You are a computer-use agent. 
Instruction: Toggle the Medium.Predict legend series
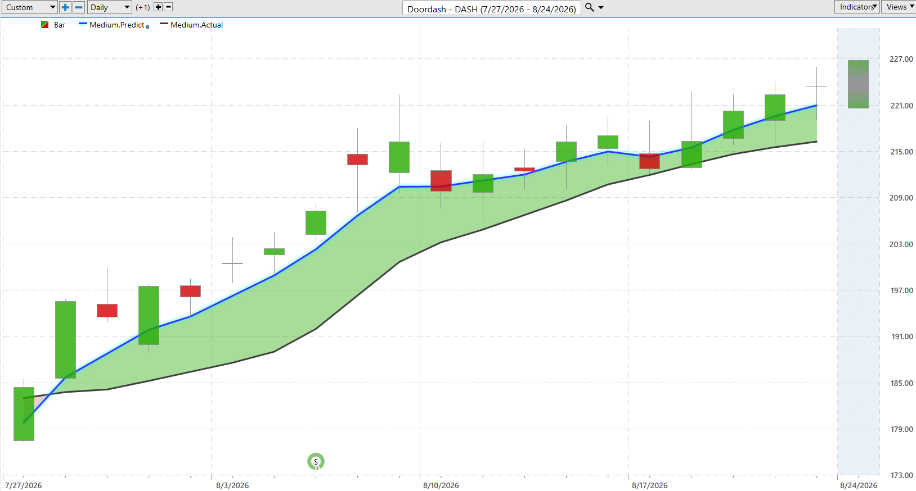[117, 25]
